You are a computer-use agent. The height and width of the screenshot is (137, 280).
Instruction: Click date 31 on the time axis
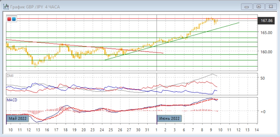point(147,130)
